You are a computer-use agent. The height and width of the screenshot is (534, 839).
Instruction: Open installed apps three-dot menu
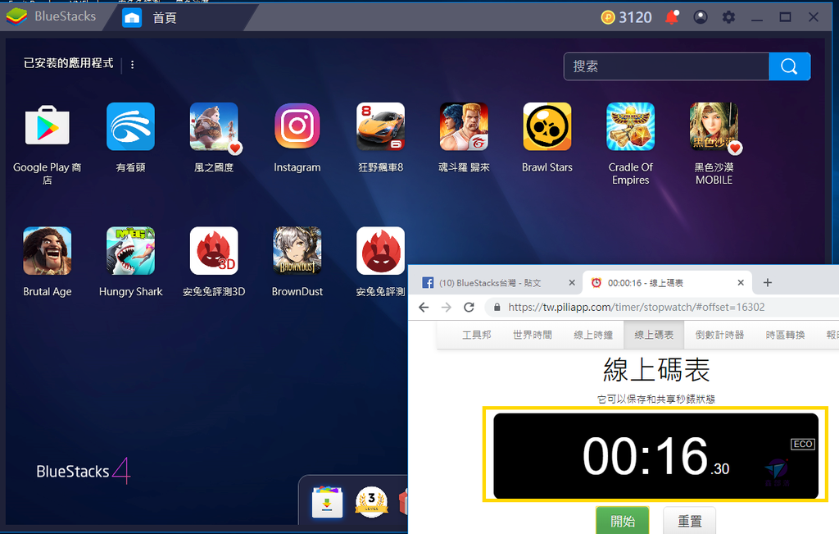coord(132,64)
